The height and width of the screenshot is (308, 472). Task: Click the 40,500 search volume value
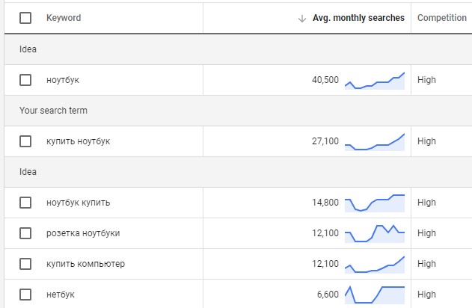point(325,80)
